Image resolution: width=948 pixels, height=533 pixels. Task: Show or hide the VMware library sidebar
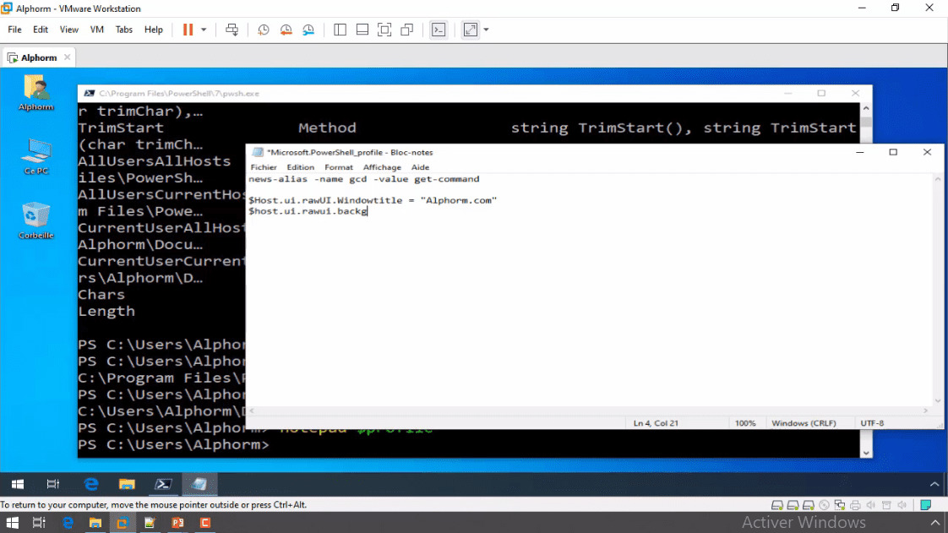[x=340, y=30]
